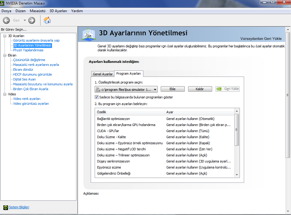
Task: Click program icon in program selector
Action: (x=98, y=90)
